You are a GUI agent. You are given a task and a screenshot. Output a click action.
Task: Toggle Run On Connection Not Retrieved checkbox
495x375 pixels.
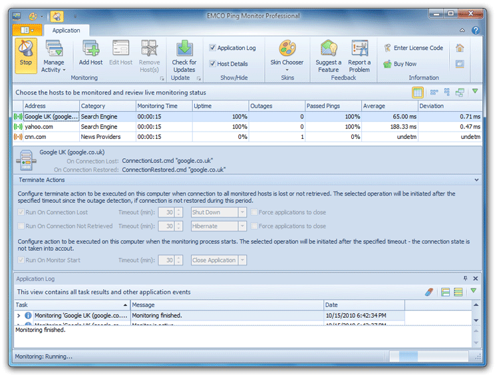21,226
